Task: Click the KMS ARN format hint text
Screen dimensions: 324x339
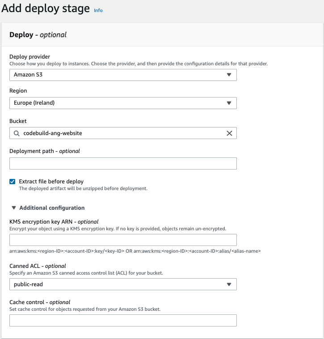Action: click(x=135, y=251)
